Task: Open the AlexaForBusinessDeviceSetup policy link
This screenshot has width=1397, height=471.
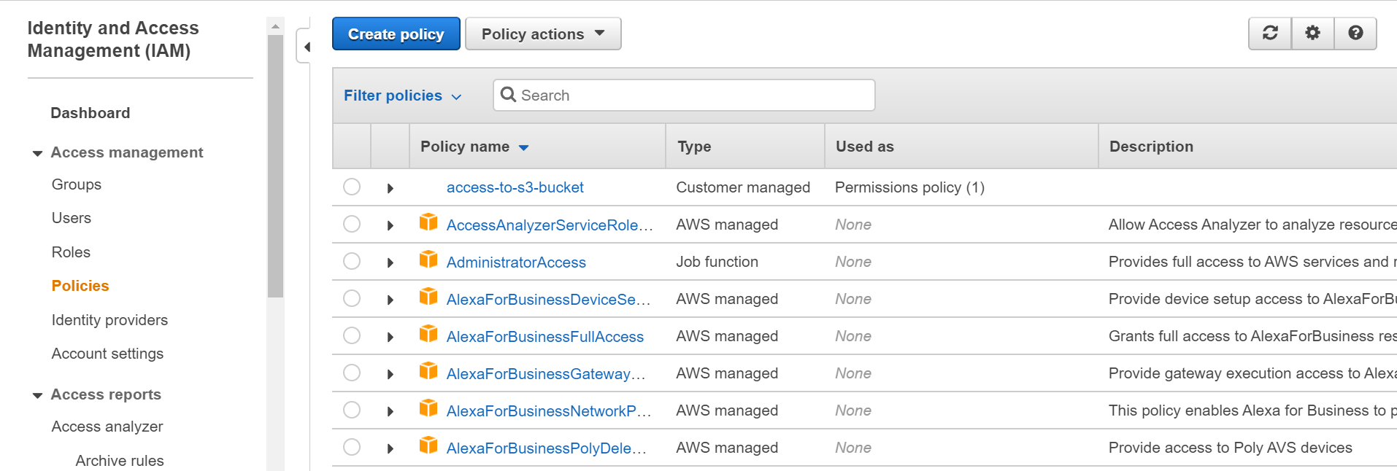Action: point(548,300)
